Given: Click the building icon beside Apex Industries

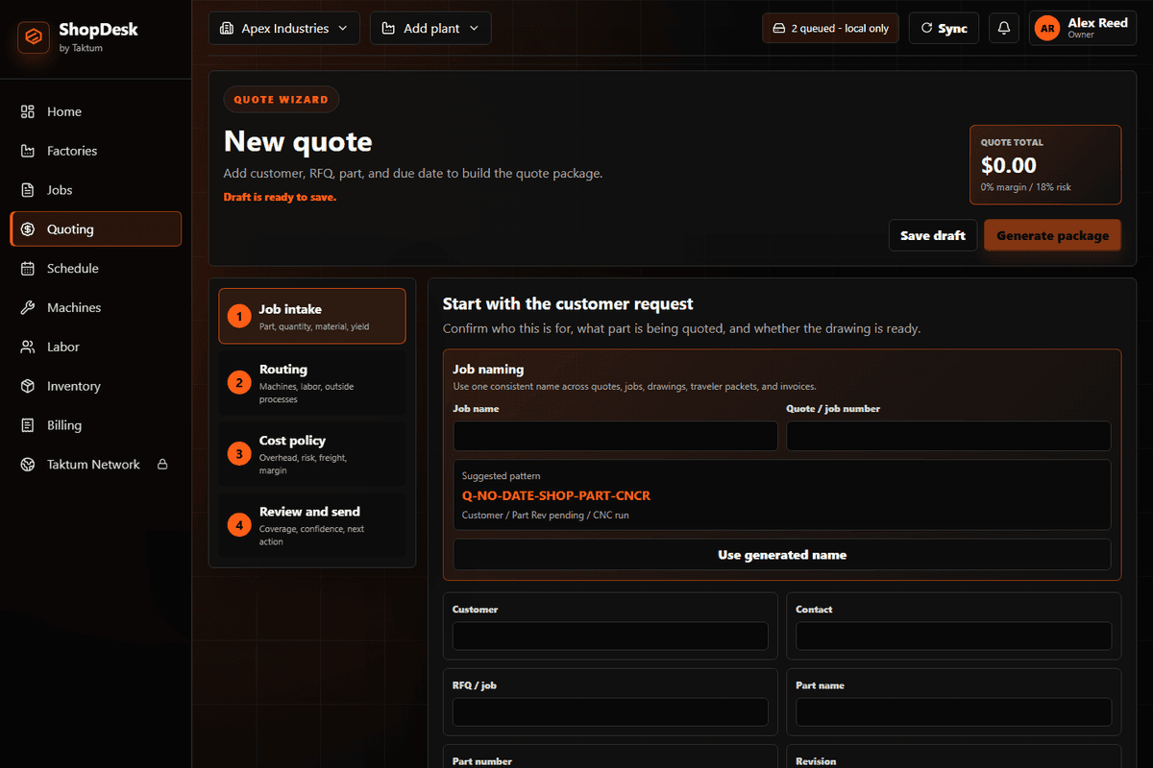Looking at the screenshot, I should click(227, 29).
